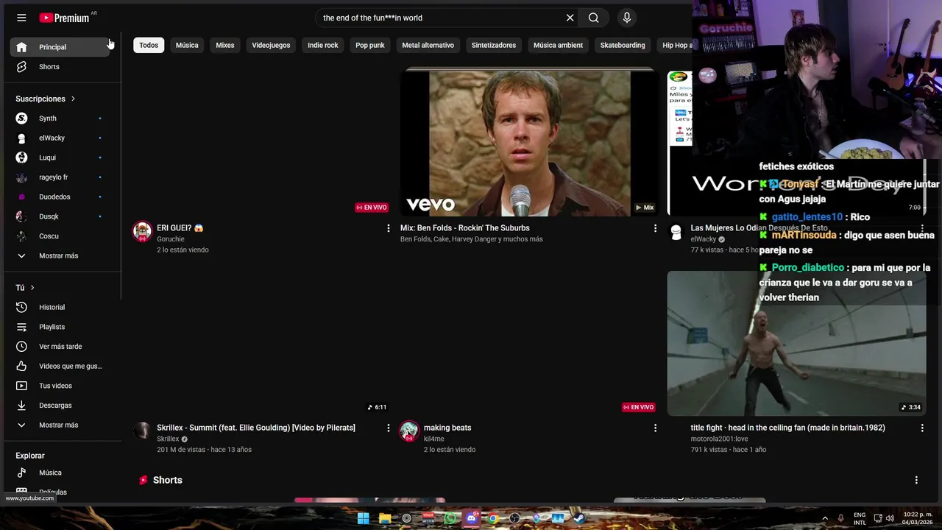Open Shorts shelf options menu
This screenshot has height=530, width=942.
pos(916,480)
